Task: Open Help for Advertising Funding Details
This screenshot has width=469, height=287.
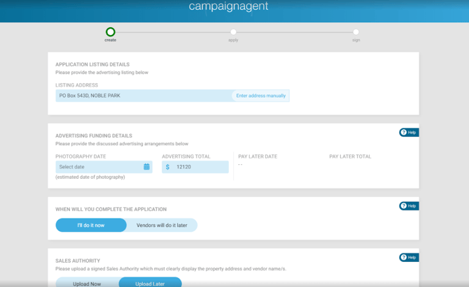Action: (x=409, y=133)
